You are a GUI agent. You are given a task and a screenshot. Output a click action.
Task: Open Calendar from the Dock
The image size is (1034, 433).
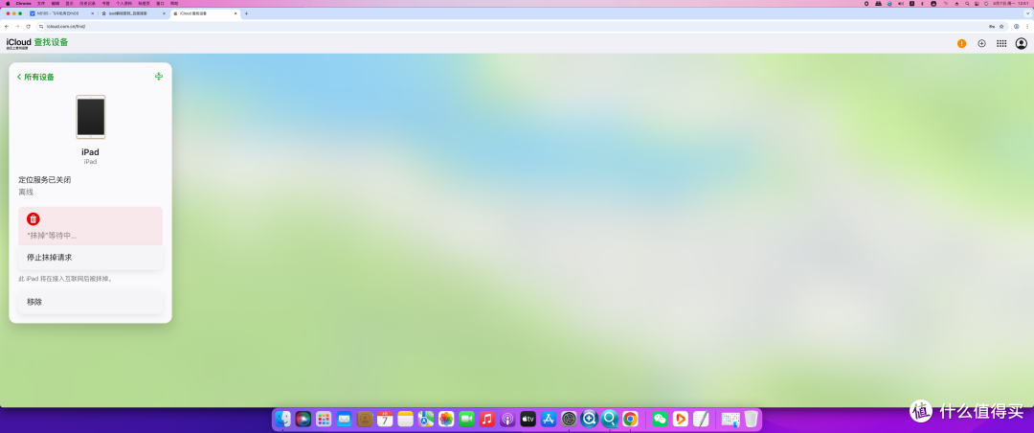pyautogui.click(x=385, y=419)
